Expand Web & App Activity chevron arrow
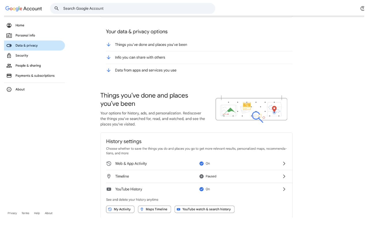The width and height of the screenshot is (385, 232). (284, 163)
